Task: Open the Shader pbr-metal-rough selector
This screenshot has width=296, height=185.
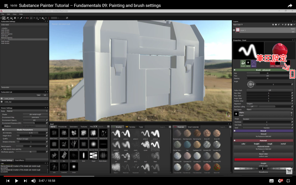Action: 35,114
